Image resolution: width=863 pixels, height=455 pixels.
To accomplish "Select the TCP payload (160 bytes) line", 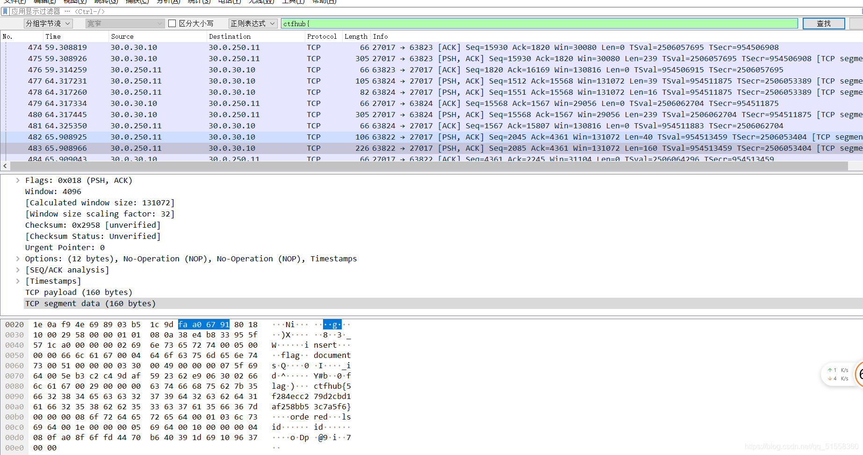I will (79, 292).
